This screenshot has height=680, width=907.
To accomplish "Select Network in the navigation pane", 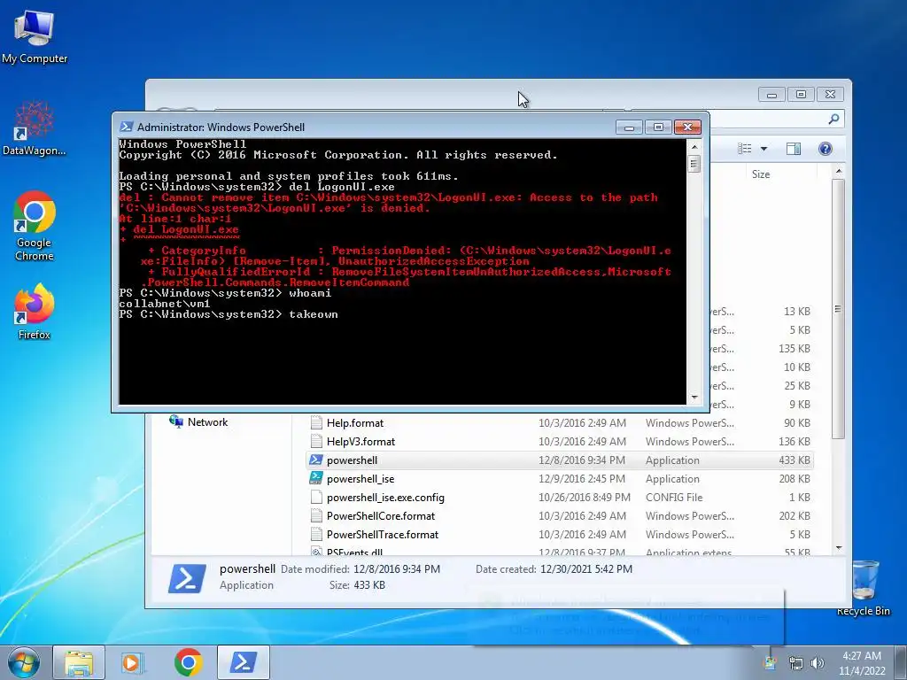I will (x=198, y=422).
